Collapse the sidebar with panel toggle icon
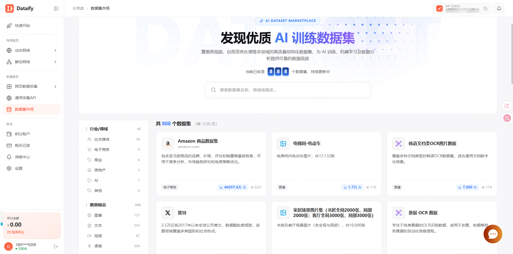 pyautogui.click(x=56, y=9)
